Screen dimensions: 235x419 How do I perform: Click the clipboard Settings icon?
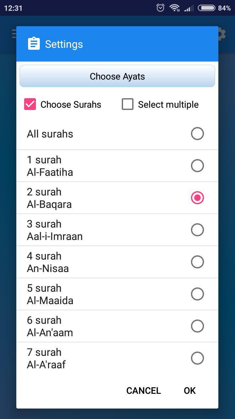tap(34, 44)
